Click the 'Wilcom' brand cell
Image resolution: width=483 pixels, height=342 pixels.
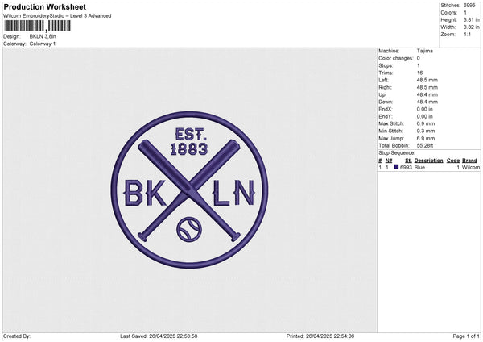(471, 167)
